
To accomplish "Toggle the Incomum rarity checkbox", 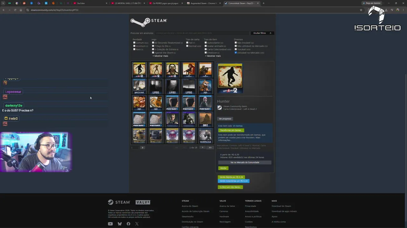I will (x=134, y=46).
